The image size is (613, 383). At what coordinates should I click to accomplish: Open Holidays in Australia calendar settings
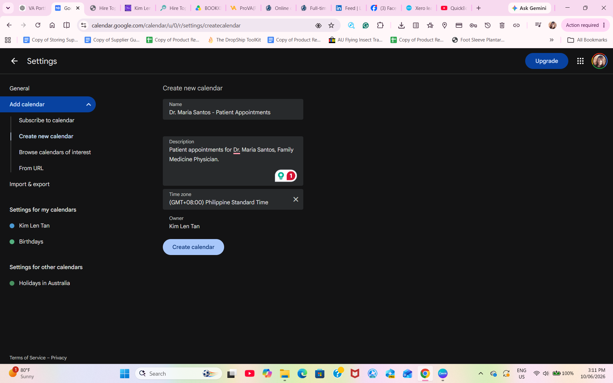pos(44,283)
